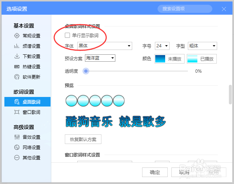Viewport: 234px width, 184px height.
Task: Click the 预览 label
Action: (69, 86)
